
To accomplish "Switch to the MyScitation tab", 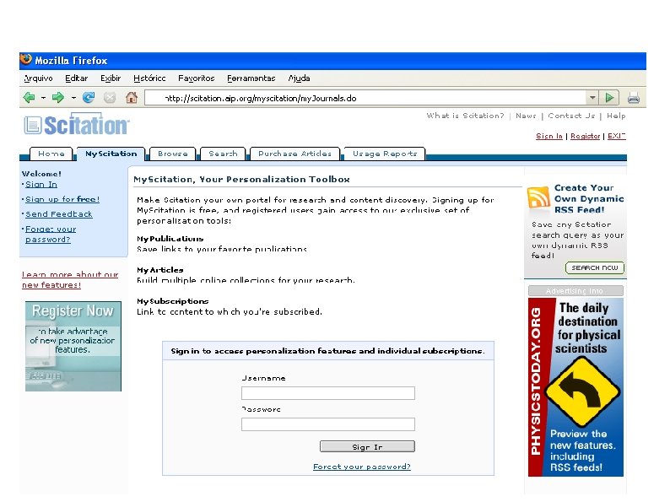I will [111, 154].
